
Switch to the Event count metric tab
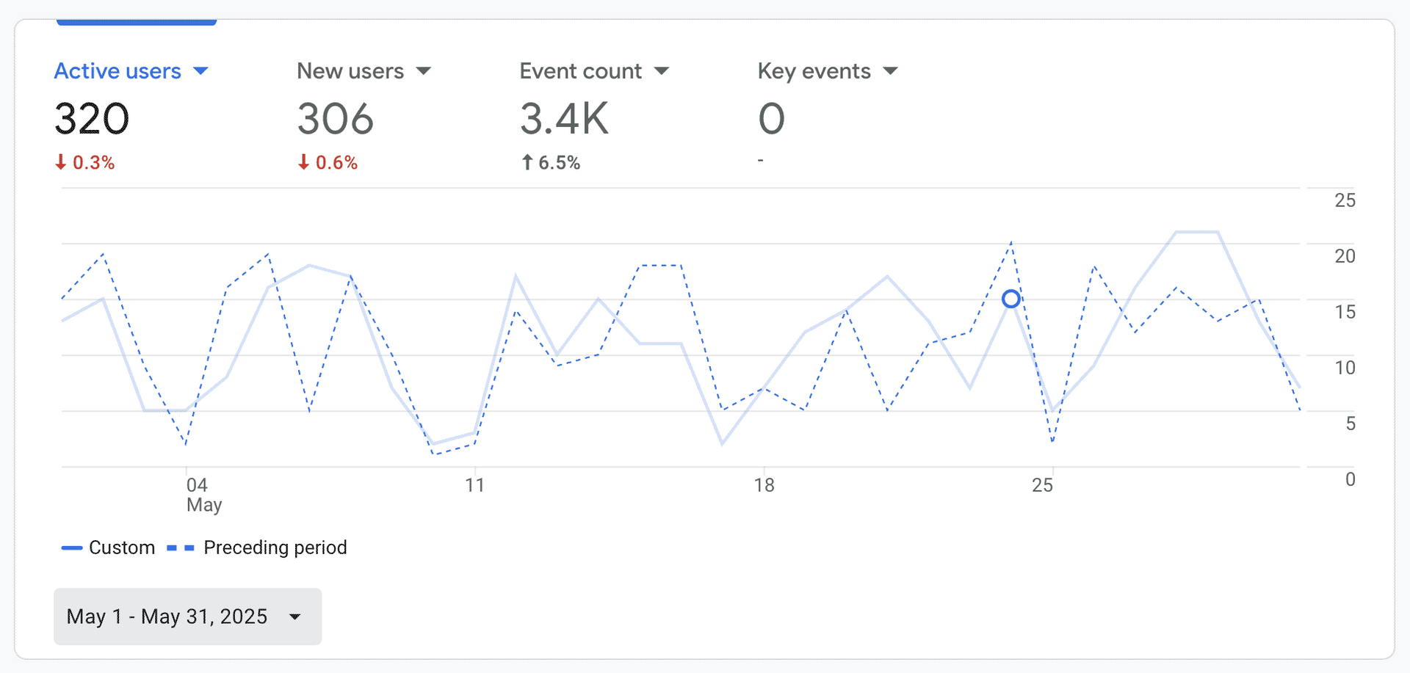click(580, 71)
